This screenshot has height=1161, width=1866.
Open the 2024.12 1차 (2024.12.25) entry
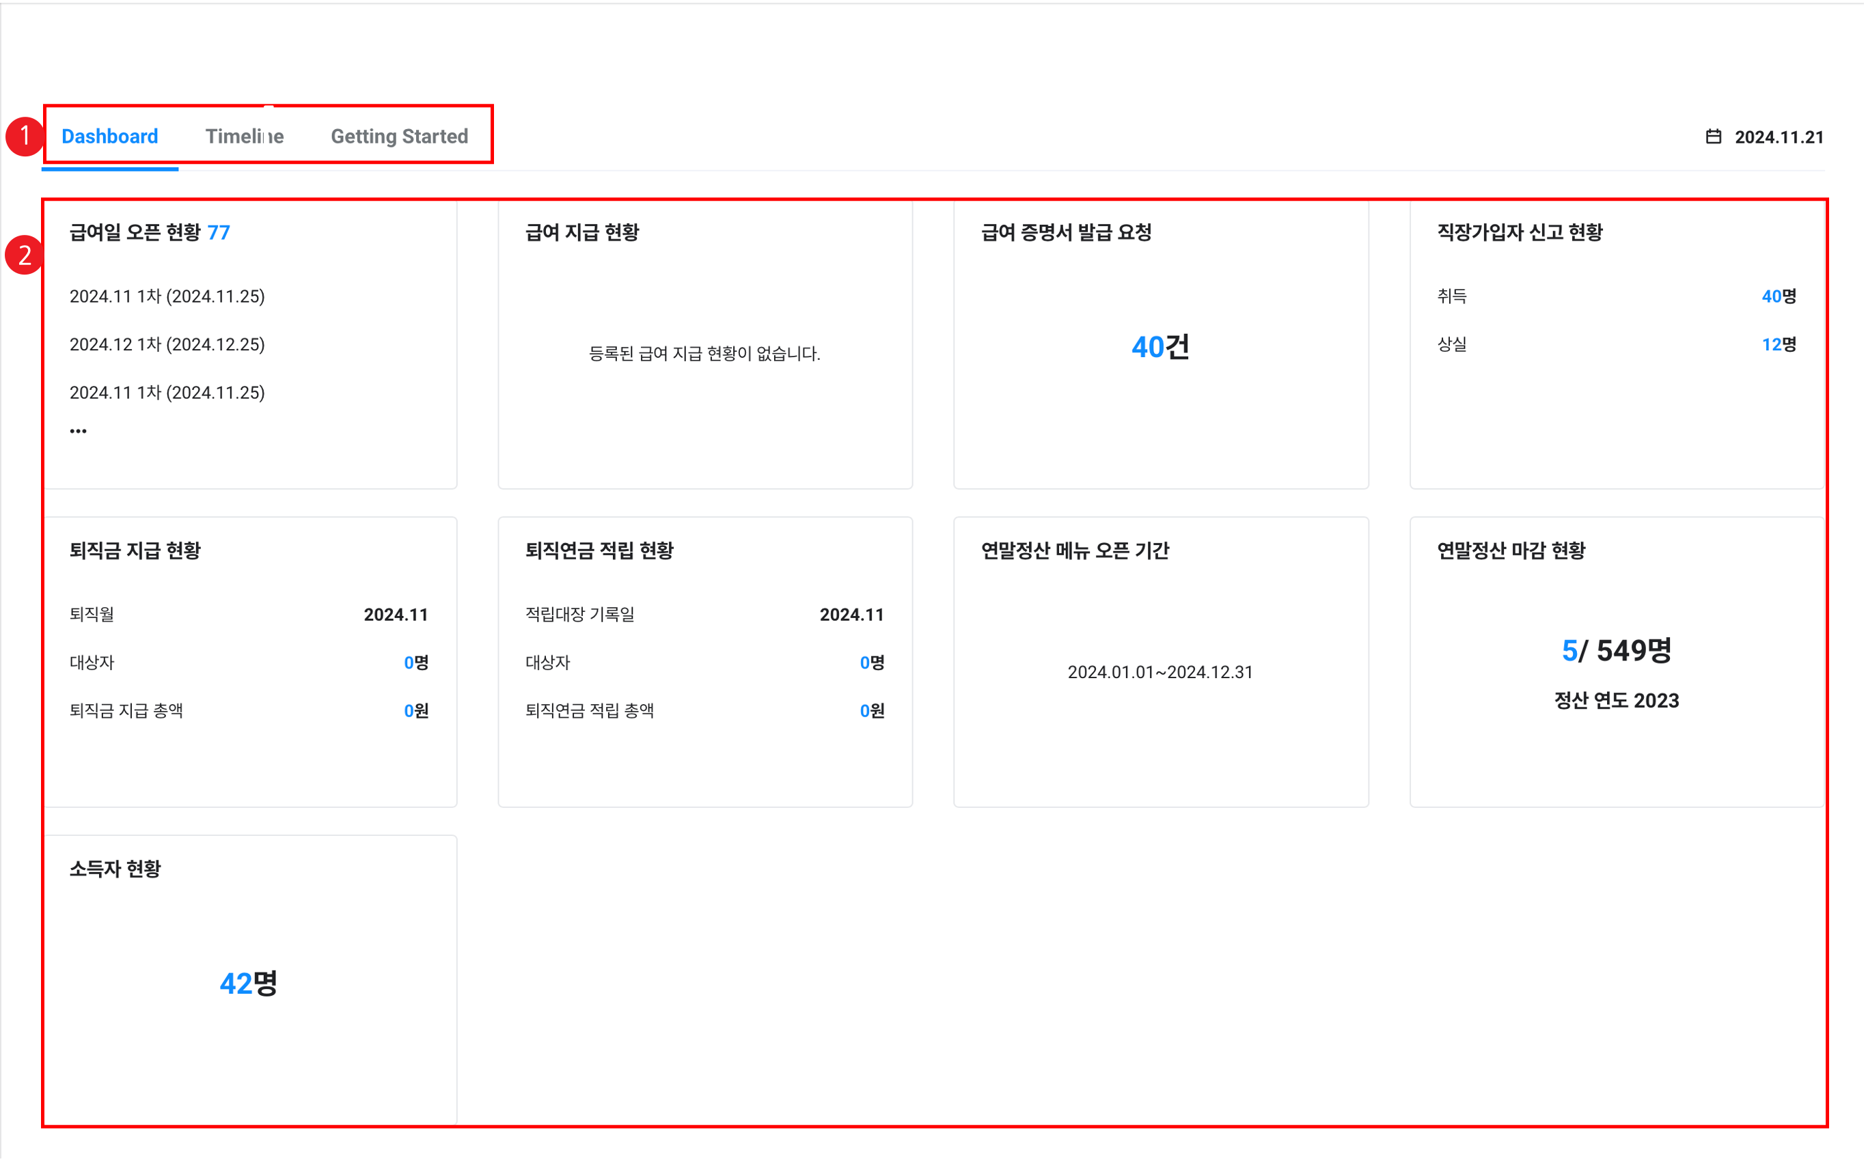(167, 345)
